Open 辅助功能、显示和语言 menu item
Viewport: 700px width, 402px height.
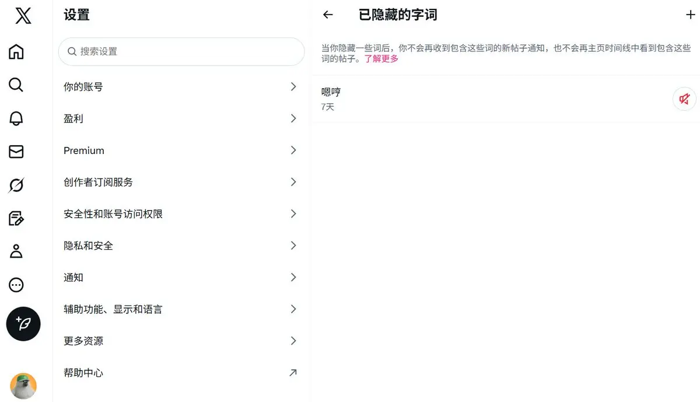(180, 309)
